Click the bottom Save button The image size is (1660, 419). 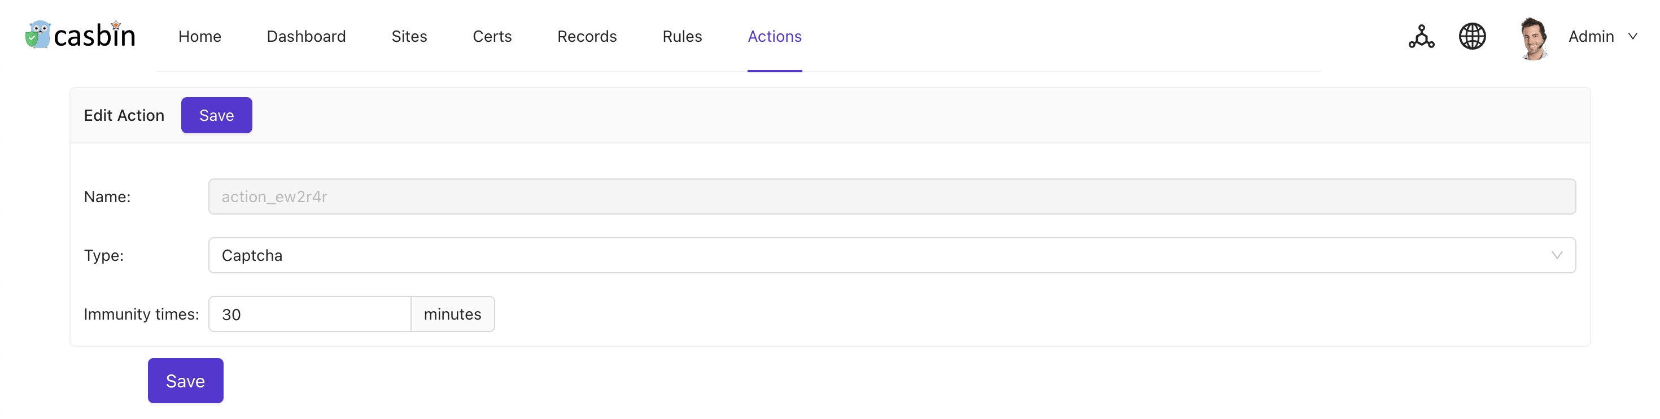[x=185, y=381]
